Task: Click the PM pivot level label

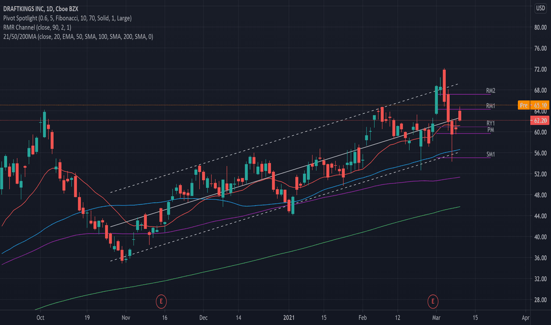Action: click(491, 130)
